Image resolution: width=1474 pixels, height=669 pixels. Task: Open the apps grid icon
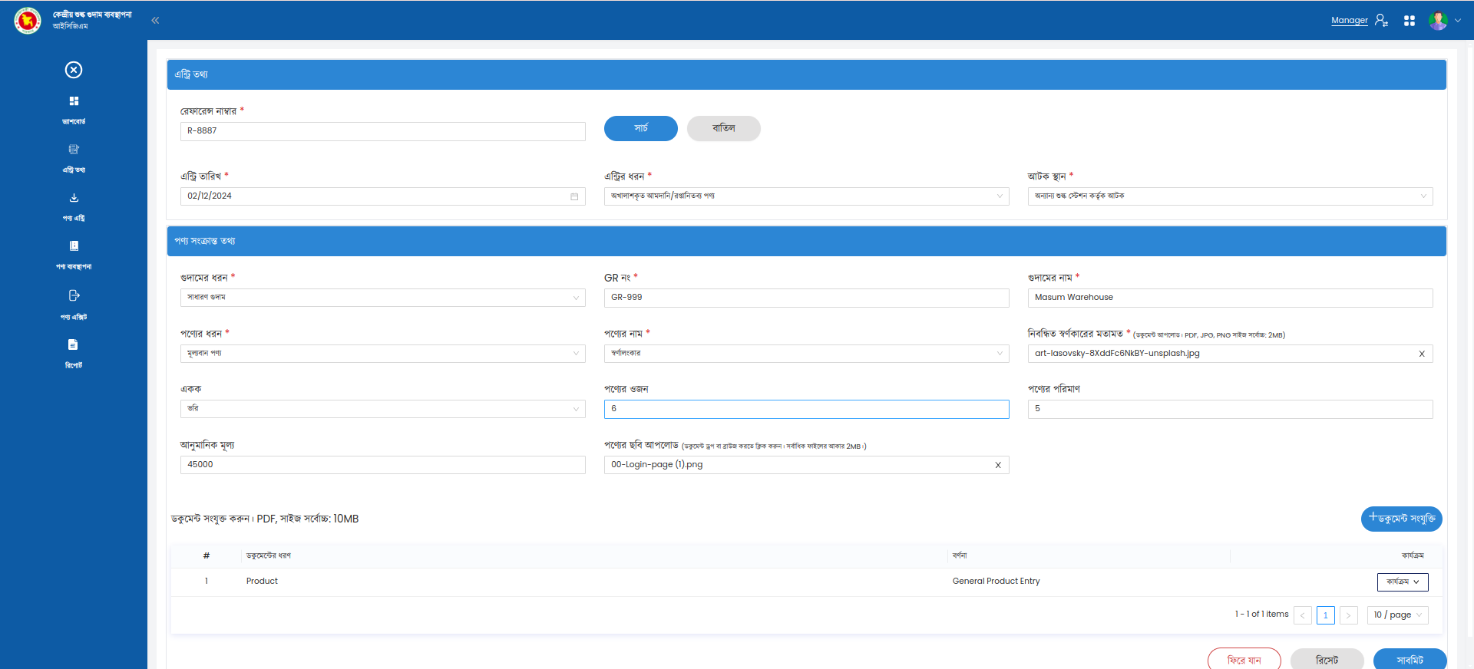[x=1410, y=21]
